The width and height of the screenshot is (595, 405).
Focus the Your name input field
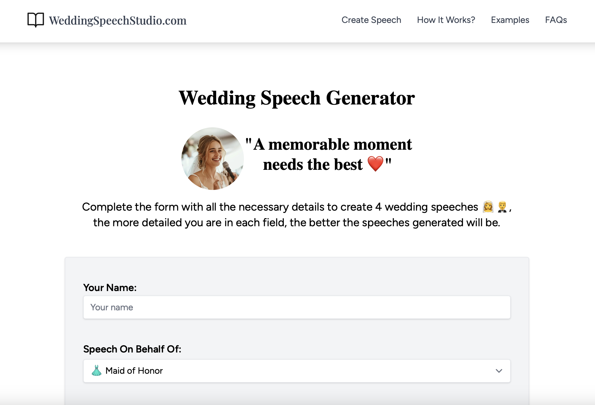click(297, 307)
